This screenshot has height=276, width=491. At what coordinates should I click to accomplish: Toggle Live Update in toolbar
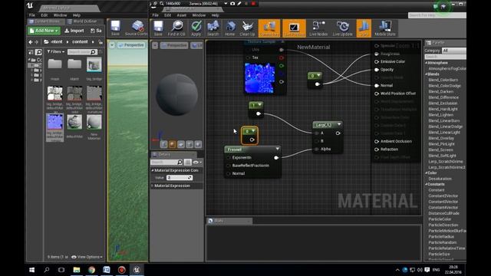pyautogui.click(x=343, y=28)
